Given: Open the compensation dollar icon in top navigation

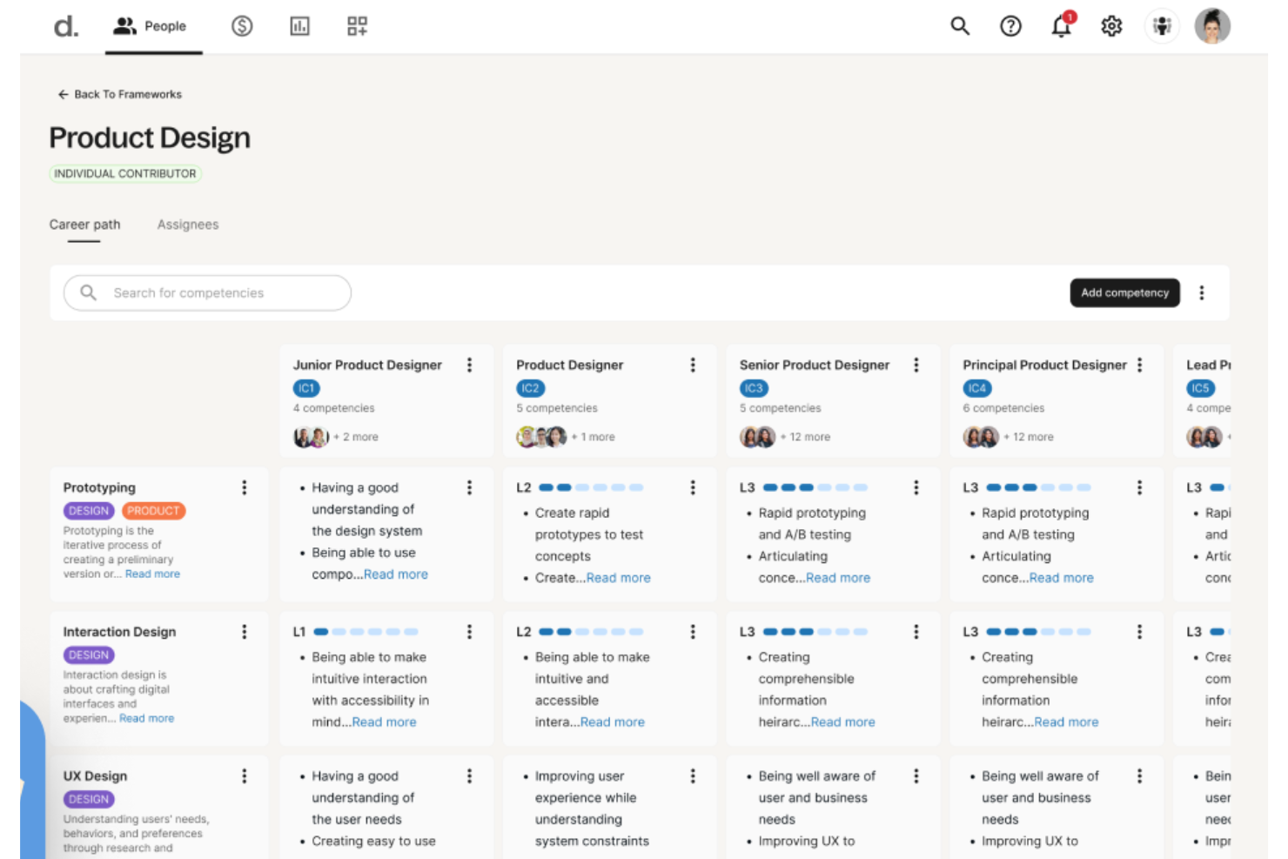Looking at the screenshot, I should pyautogui.click(x=241, y=26).
